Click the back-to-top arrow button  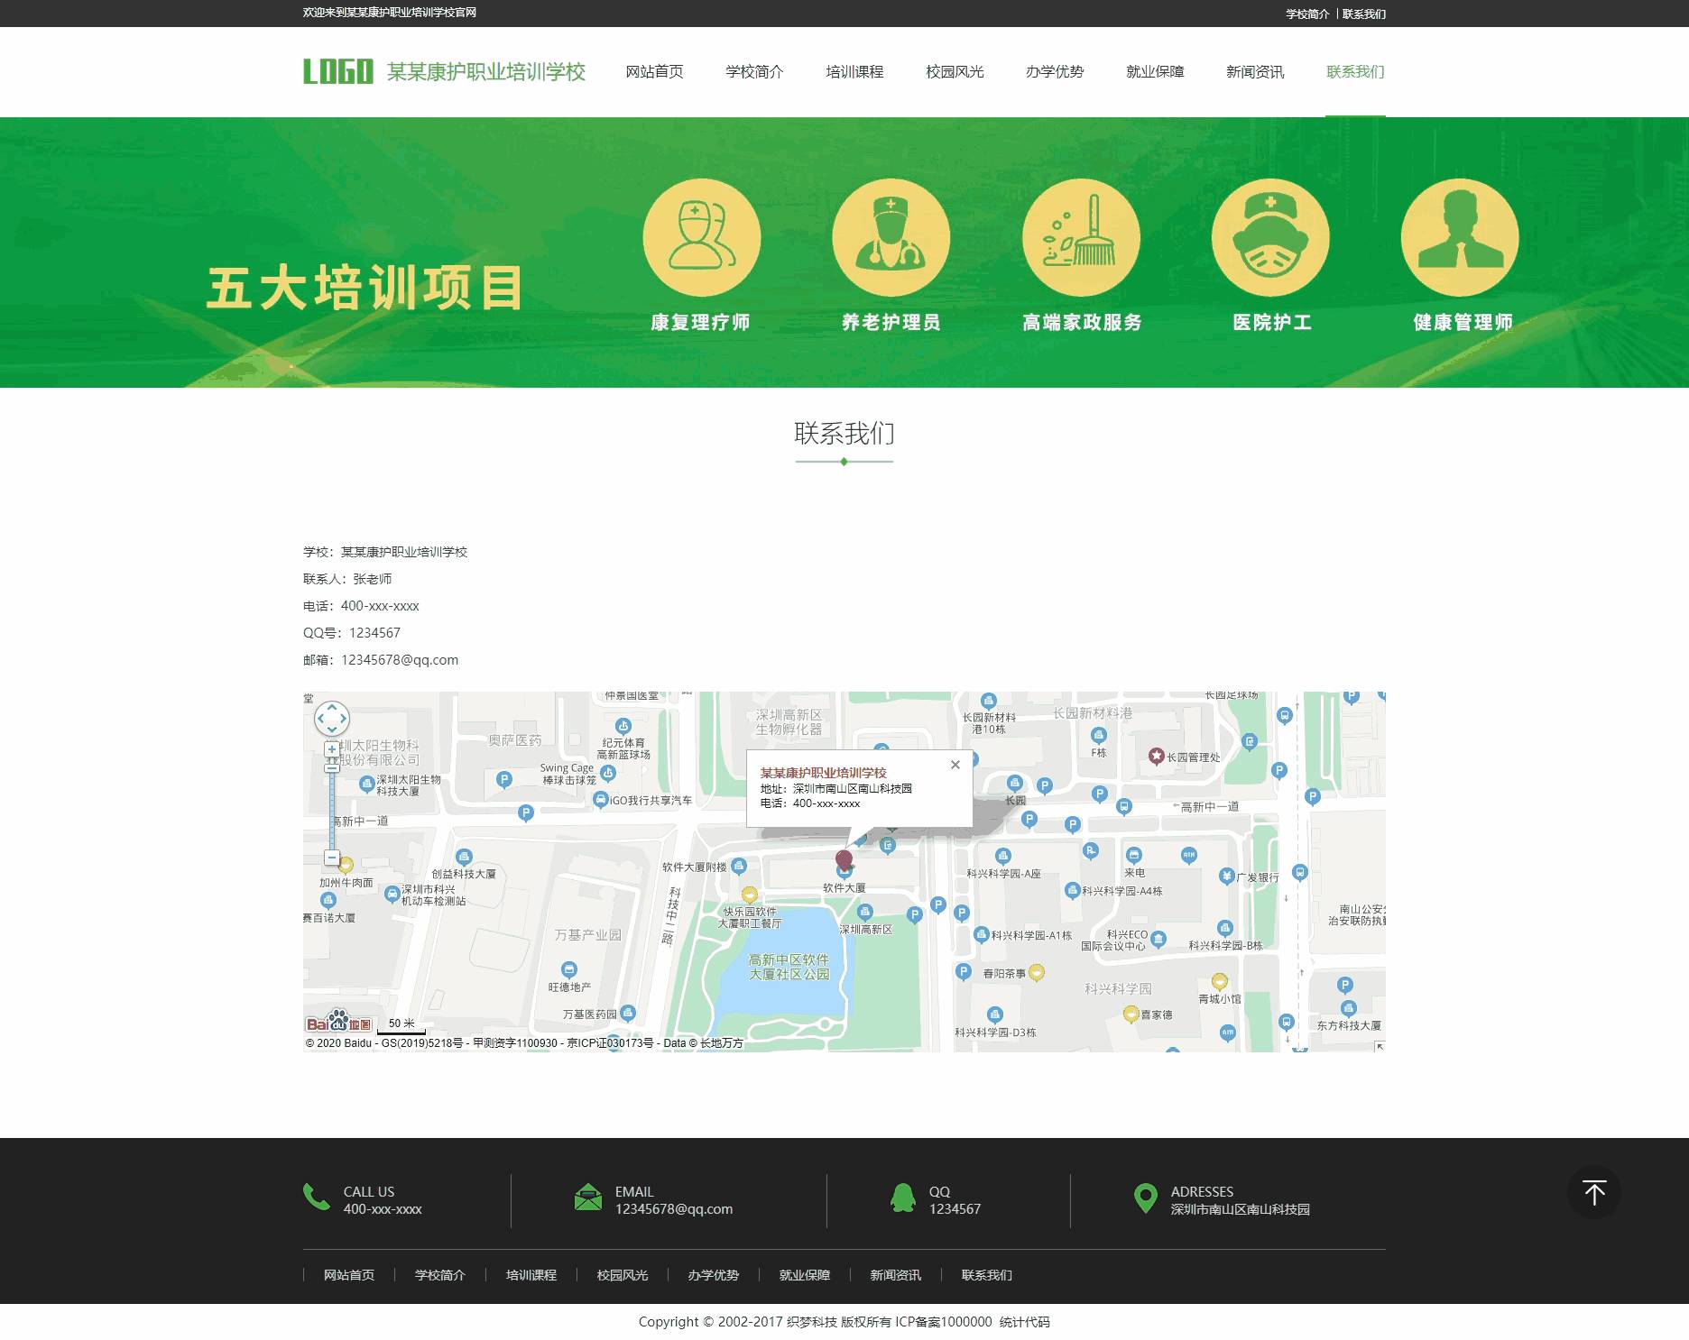pyautogui.click(x=1595, y=1192)
